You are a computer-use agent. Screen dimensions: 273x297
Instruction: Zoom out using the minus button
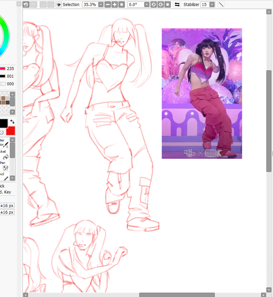tap(108, 4)
